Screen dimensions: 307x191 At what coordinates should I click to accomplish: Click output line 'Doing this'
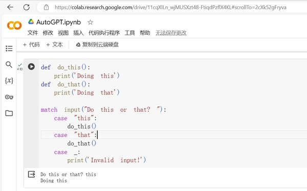[x=54, y=180]
